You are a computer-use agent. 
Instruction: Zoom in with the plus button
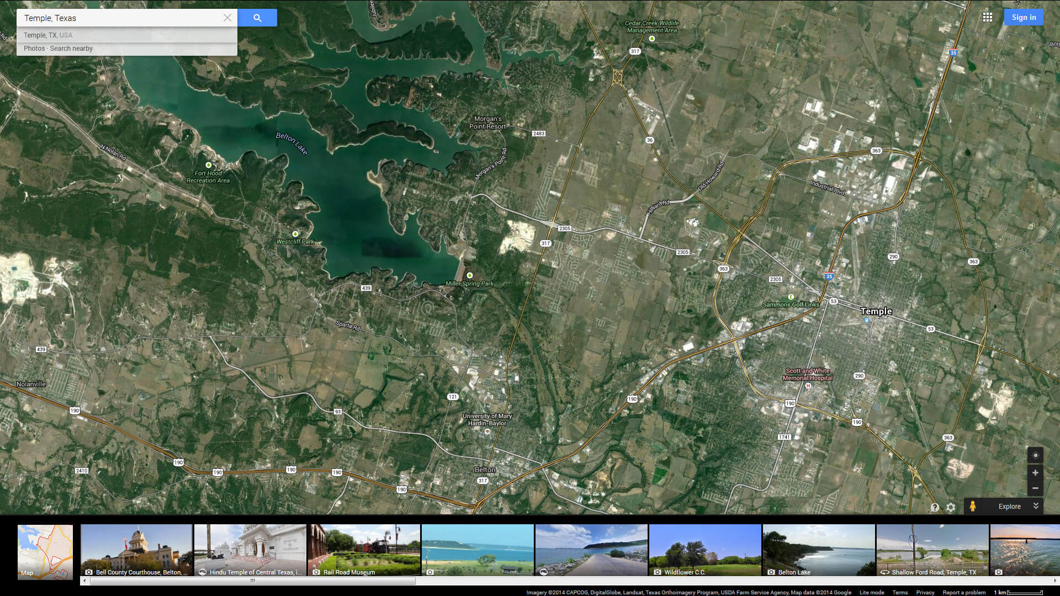tap(1035, 473)
